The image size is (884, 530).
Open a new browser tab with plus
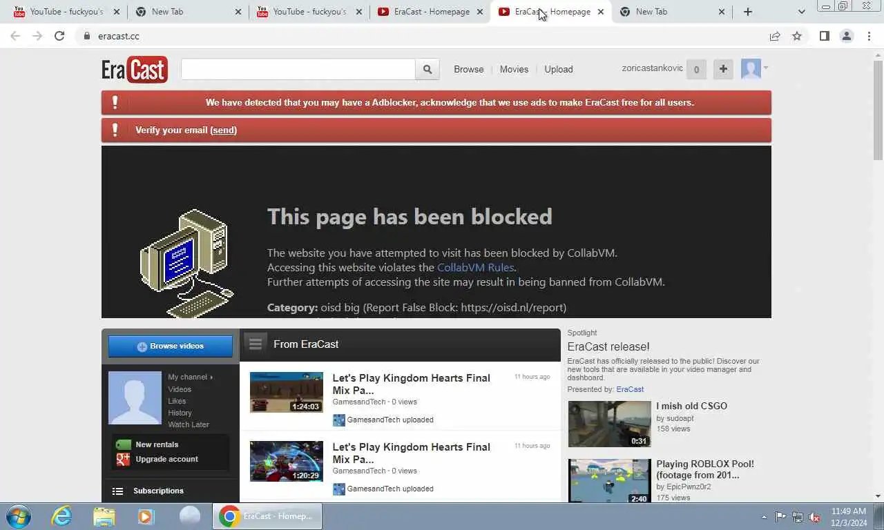748,12
